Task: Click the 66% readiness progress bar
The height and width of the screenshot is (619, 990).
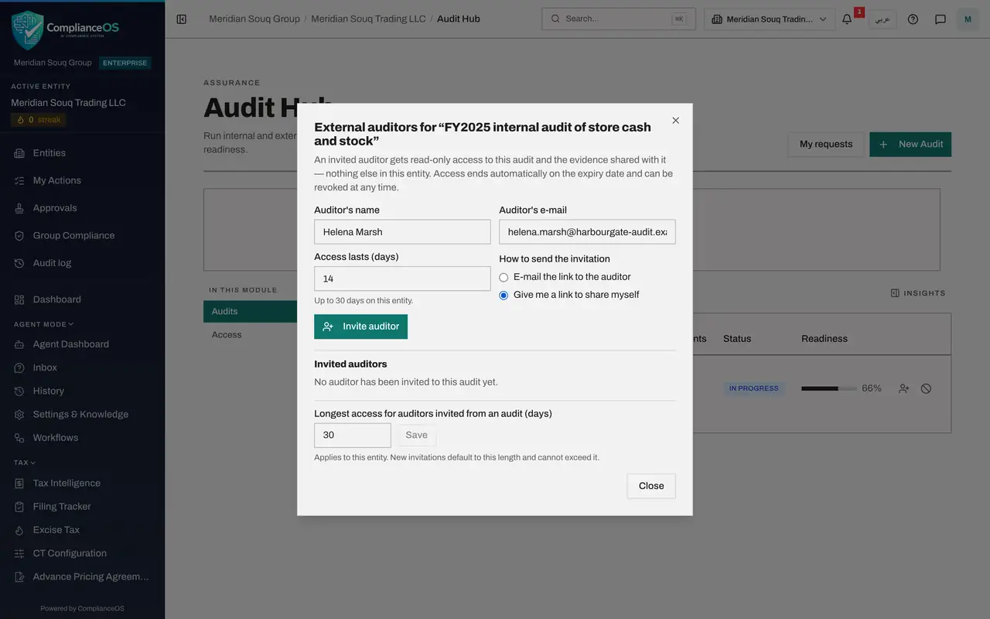Action: click(x=829, y=388)
